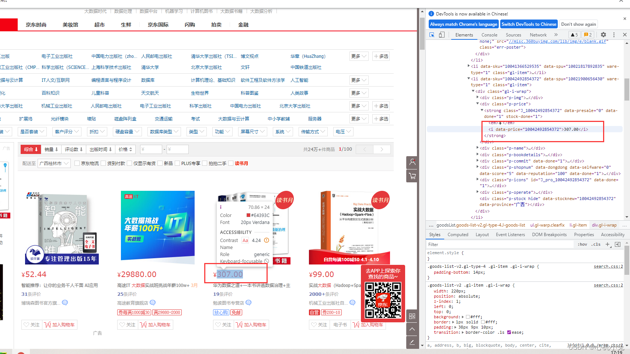Click chat icon beside 机械工业出版社自营
Viewport: 630px width, 354px height.
pos(352,302)
